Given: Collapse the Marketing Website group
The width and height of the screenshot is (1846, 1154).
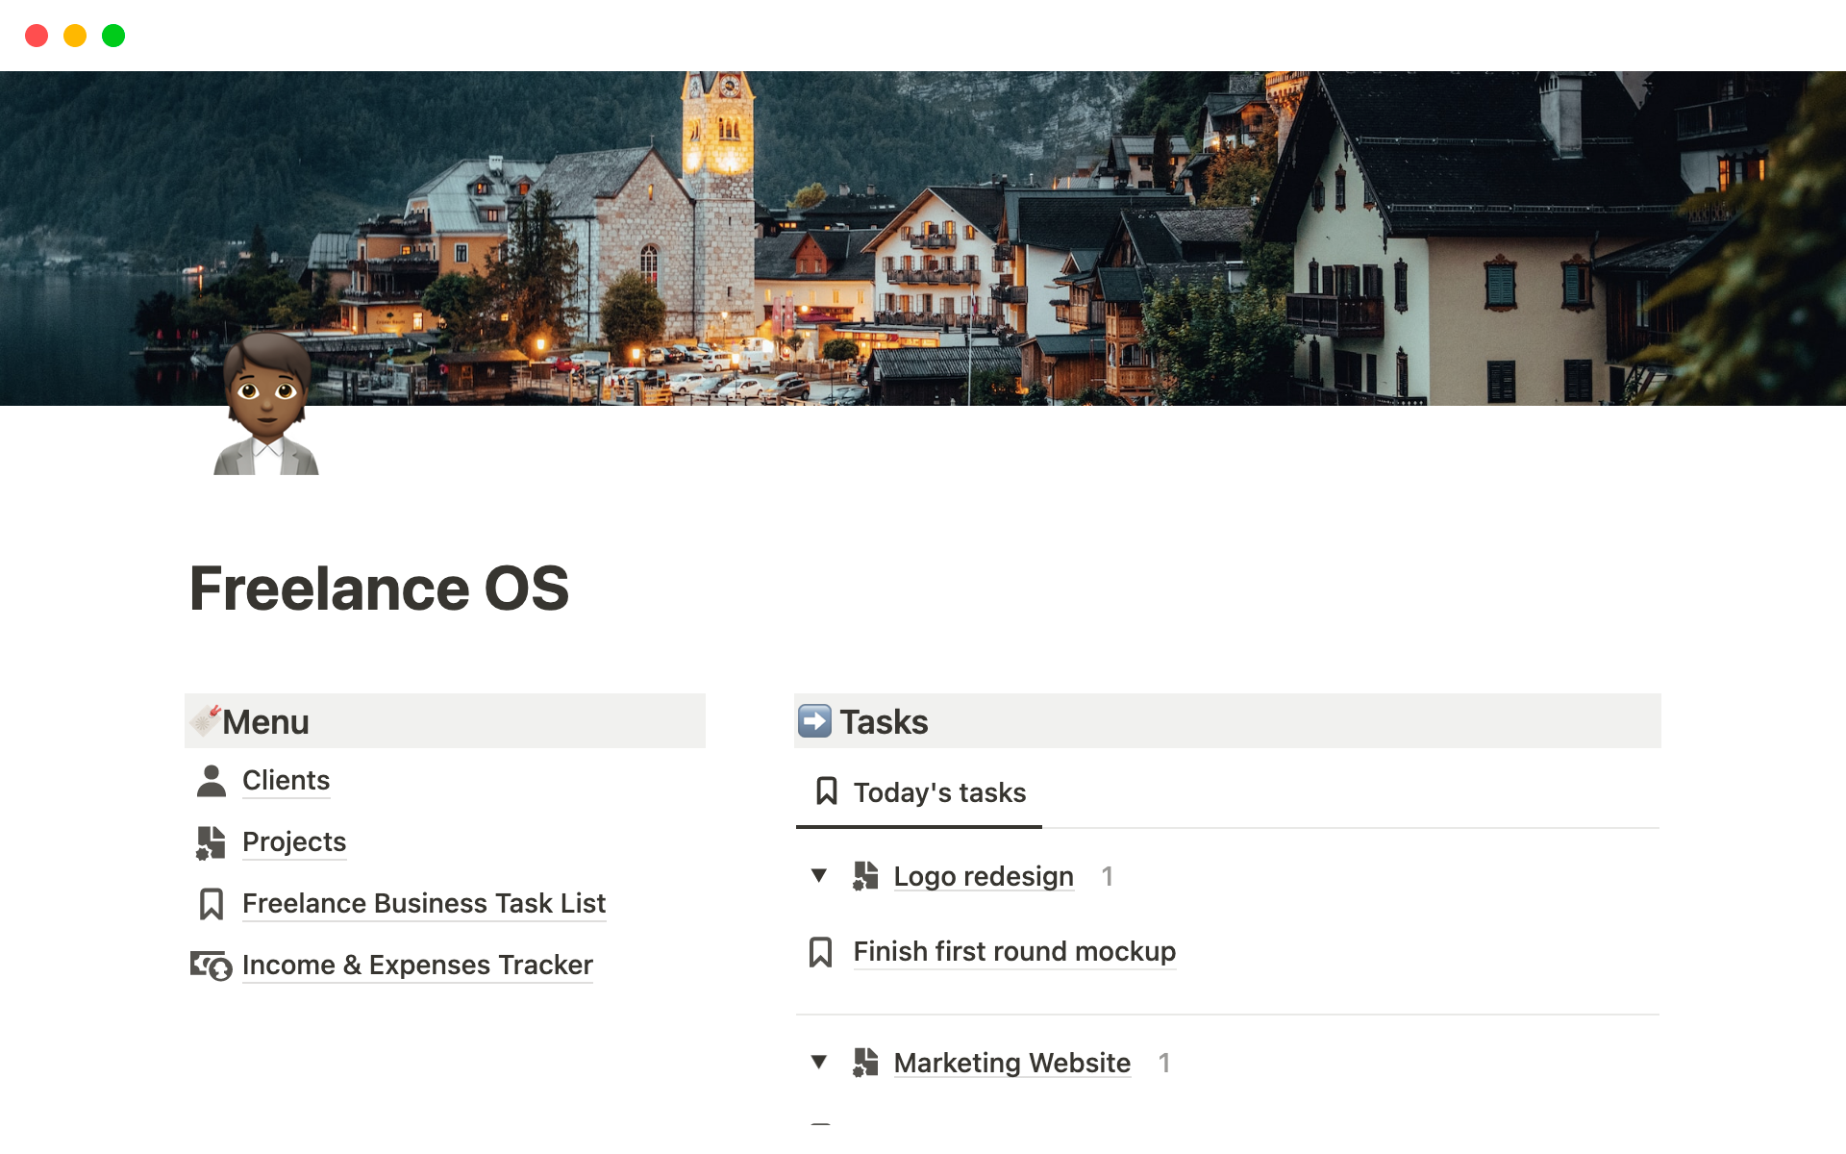Looking at the screenshot, I should [819, 1063].
